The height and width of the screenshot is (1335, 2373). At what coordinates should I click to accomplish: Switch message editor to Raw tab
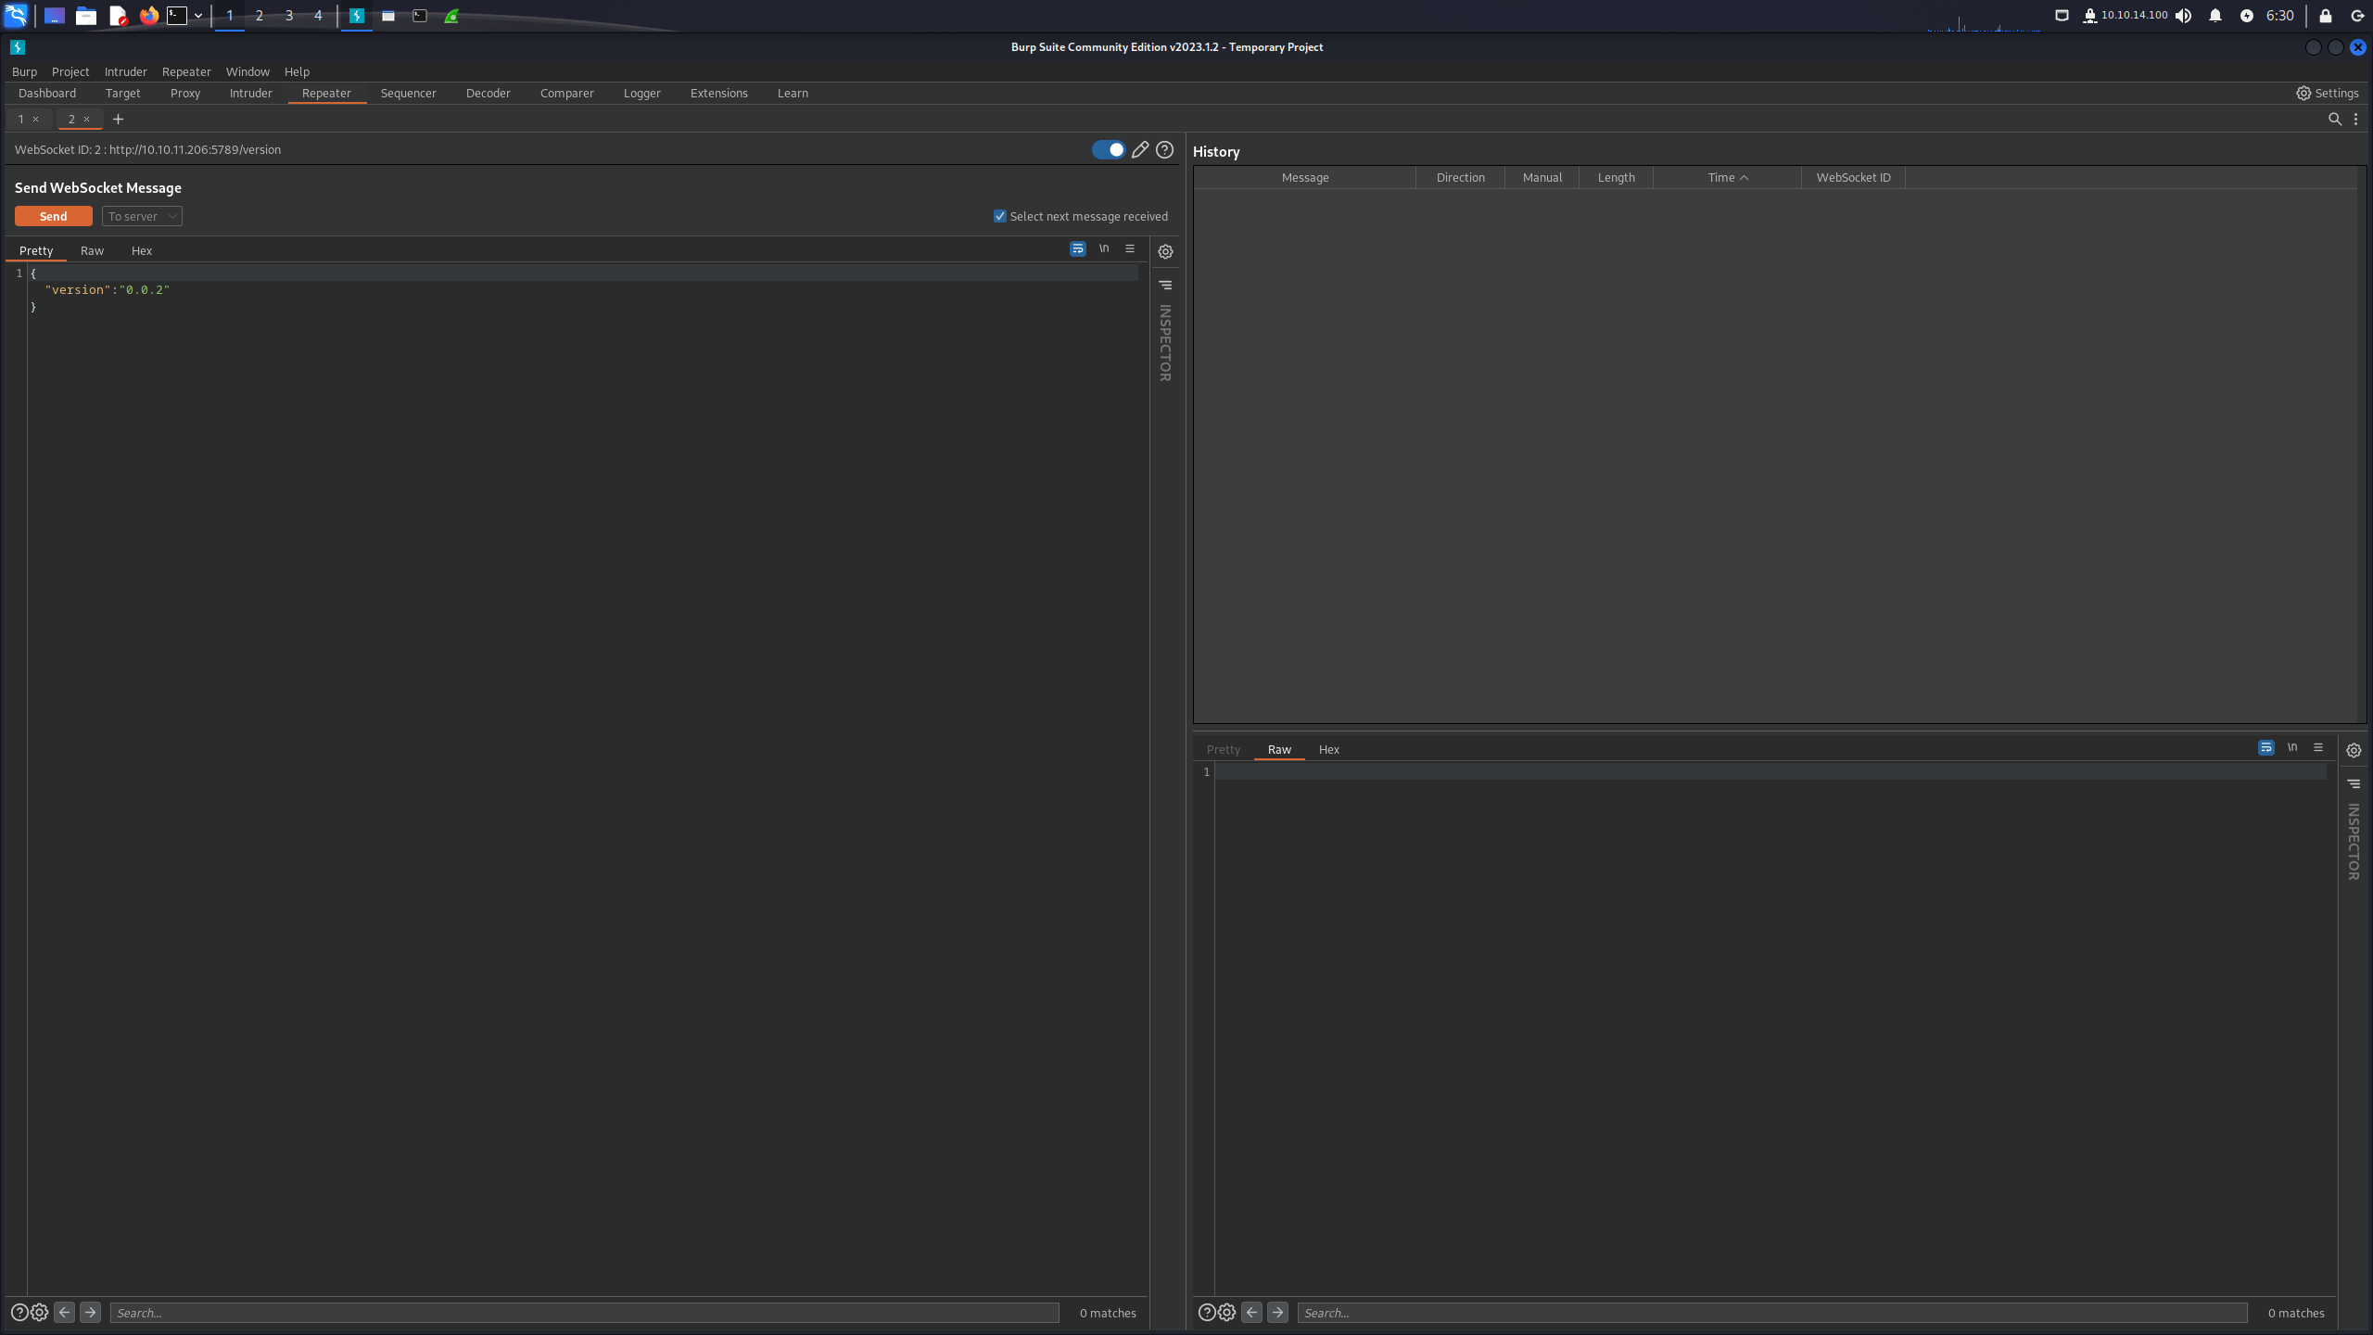92,250
